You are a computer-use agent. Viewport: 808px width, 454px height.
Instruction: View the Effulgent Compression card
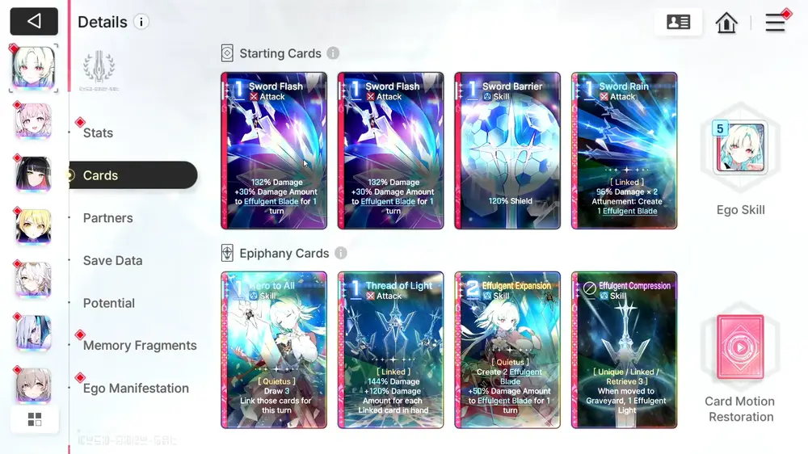pos(624,350)
